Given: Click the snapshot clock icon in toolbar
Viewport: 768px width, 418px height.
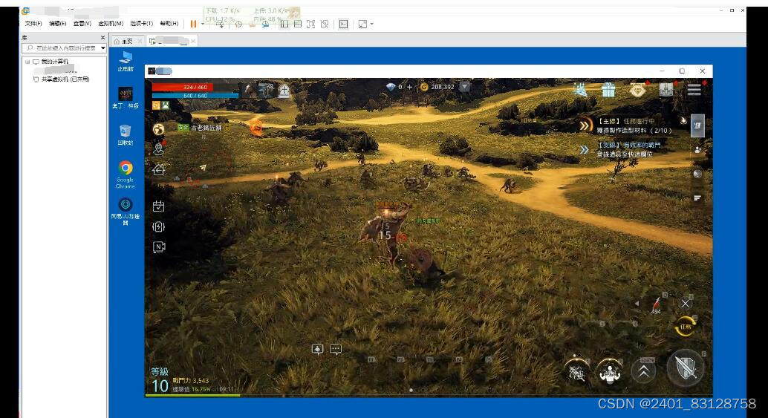Looking at the screenshot, I should [x=238, y=24].
